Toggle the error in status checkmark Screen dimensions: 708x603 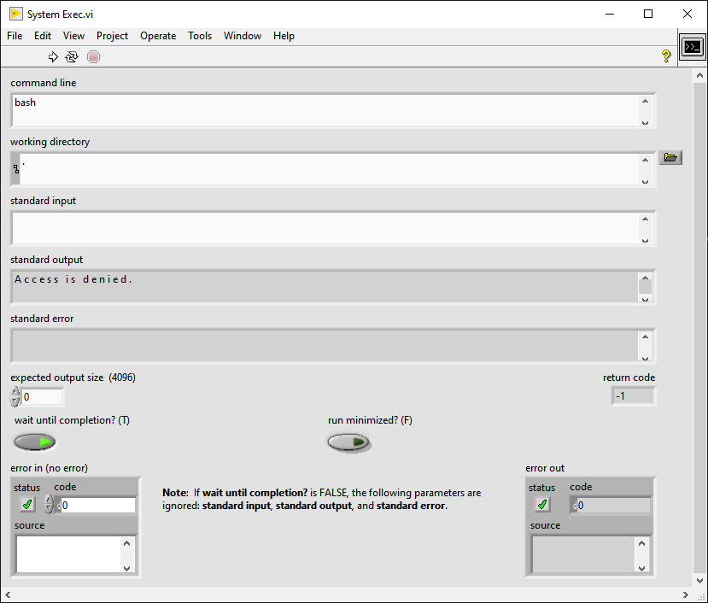[x=27, y=505]
